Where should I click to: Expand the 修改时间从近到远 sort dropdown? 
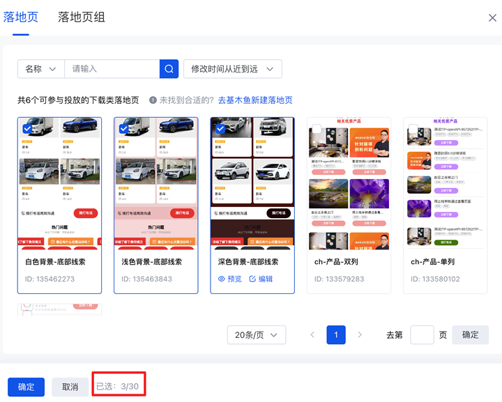[x=232, y=69]
